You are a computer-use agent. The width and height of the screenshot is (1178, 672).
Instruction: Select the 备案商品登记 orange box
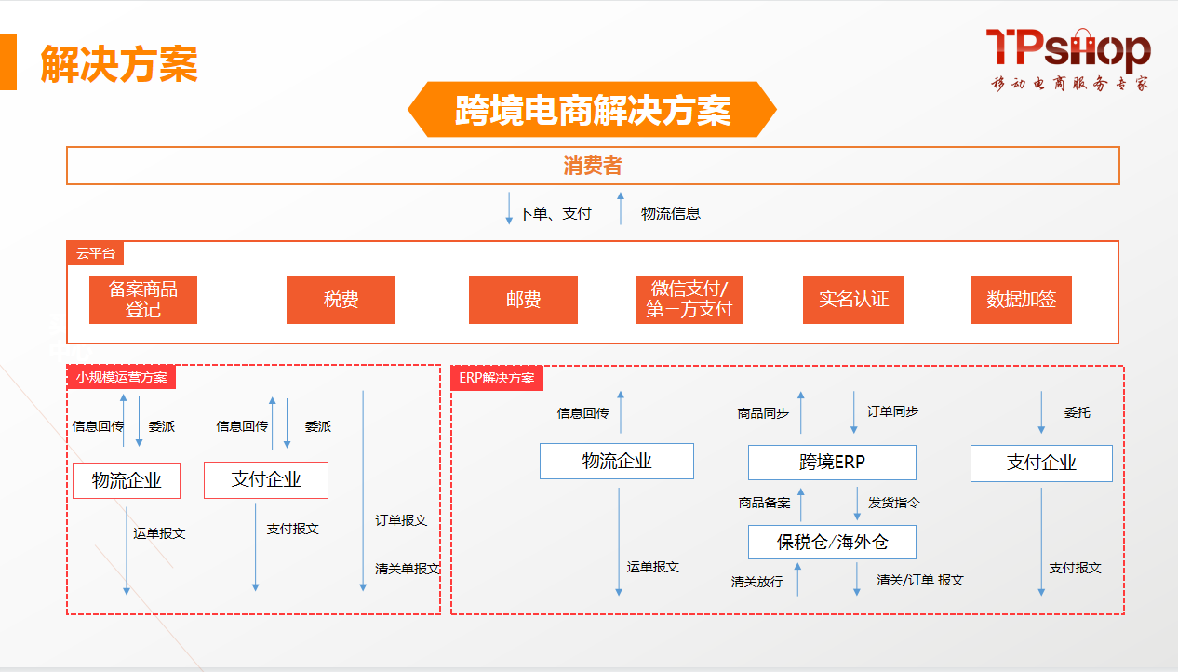click(143, 300)
